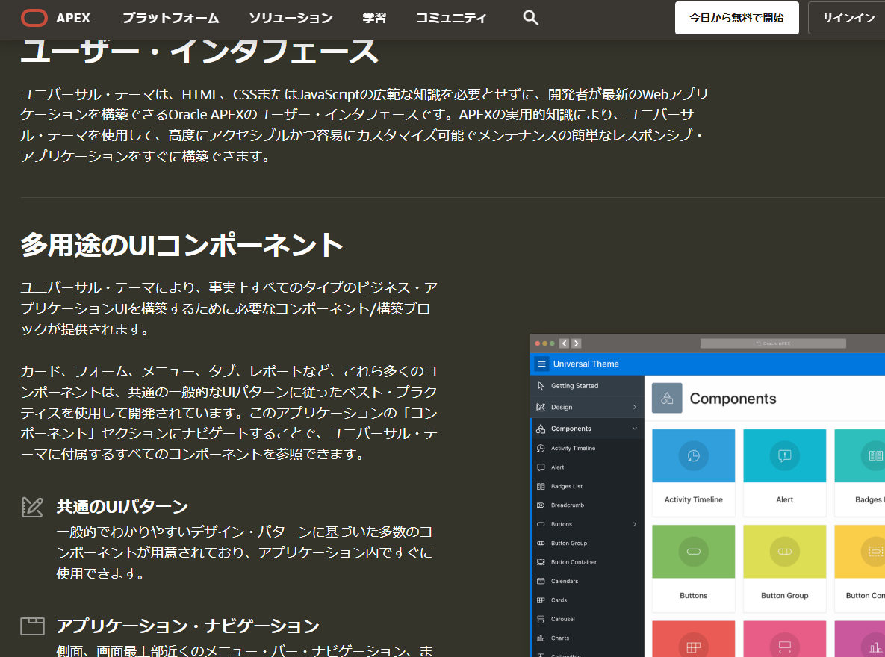Open the teal Alert card

pos(784,473)
